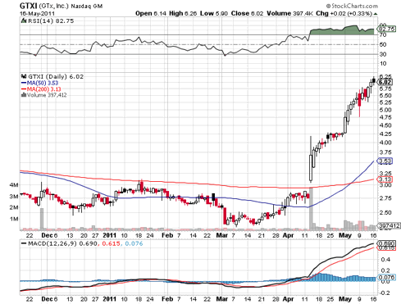Click the "MA(200) 3.13" legend entry
The image size is (401, 304).
pyautogui.click(x=43, y=89)
